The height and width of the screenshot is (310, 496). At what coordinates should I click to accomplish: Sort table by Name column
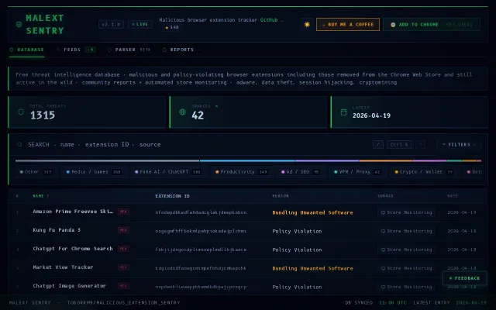[41, 196]
